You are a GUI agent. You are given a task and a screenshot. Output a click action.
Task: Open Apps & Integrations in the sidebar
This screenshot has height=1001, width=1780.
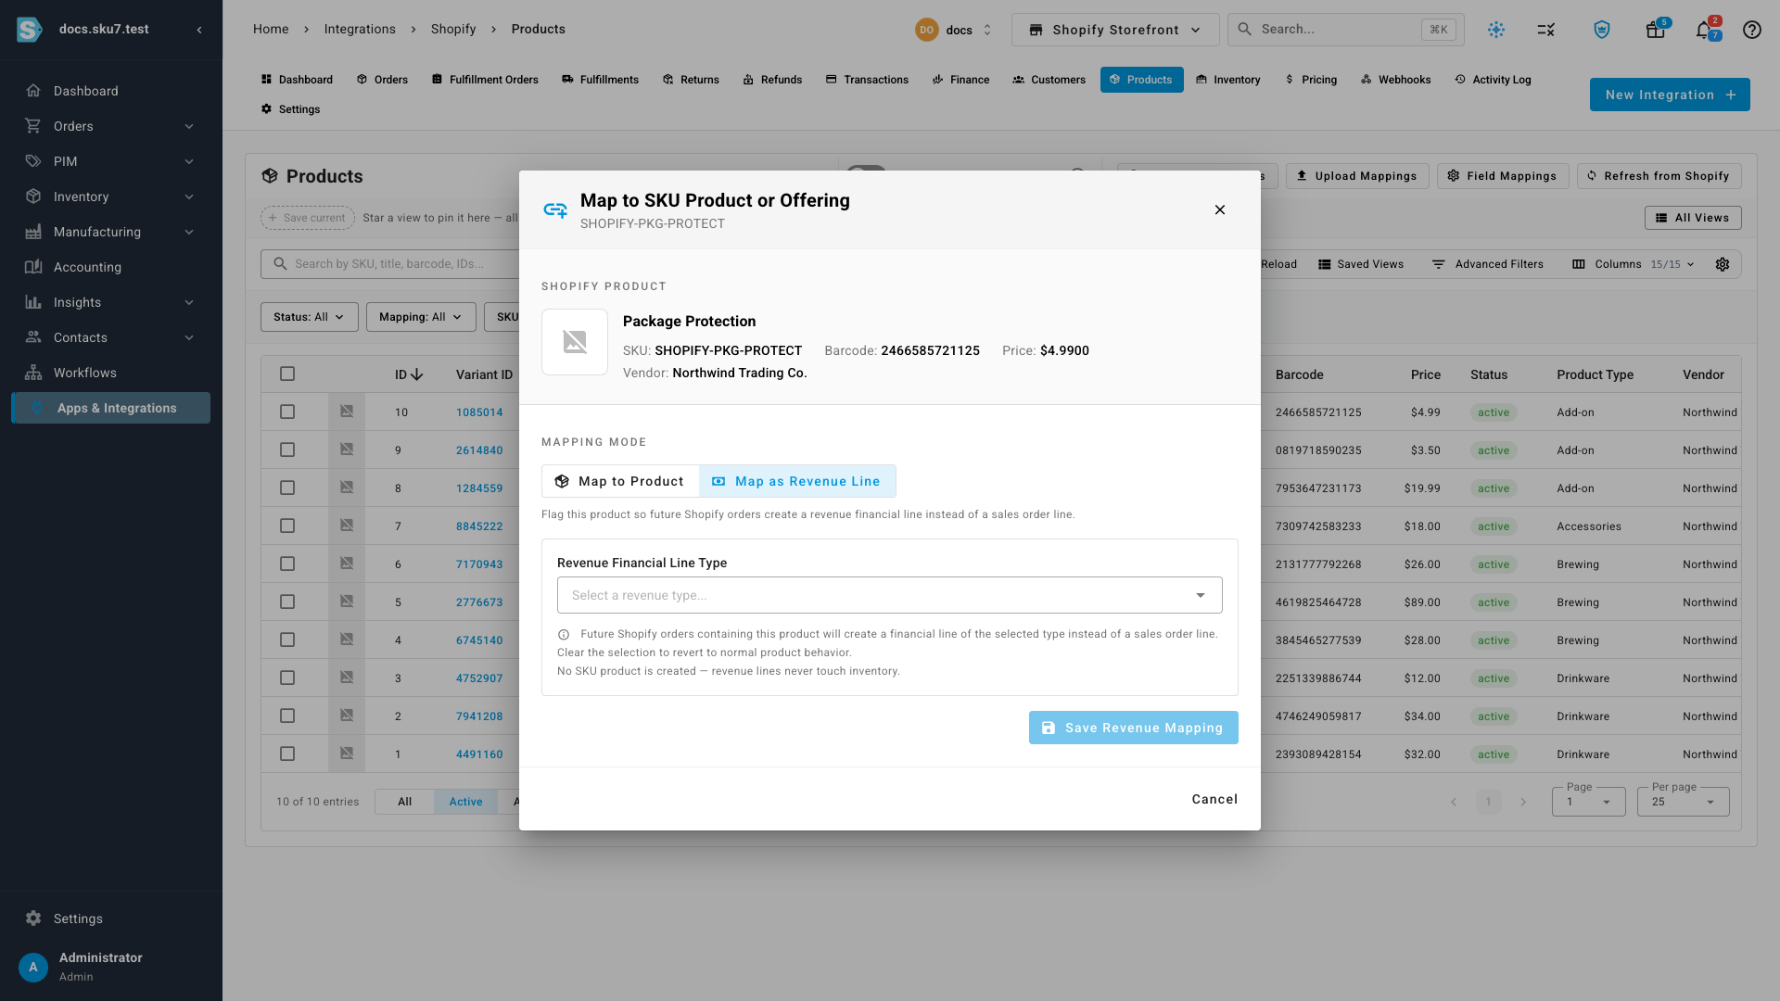point(111,408)
